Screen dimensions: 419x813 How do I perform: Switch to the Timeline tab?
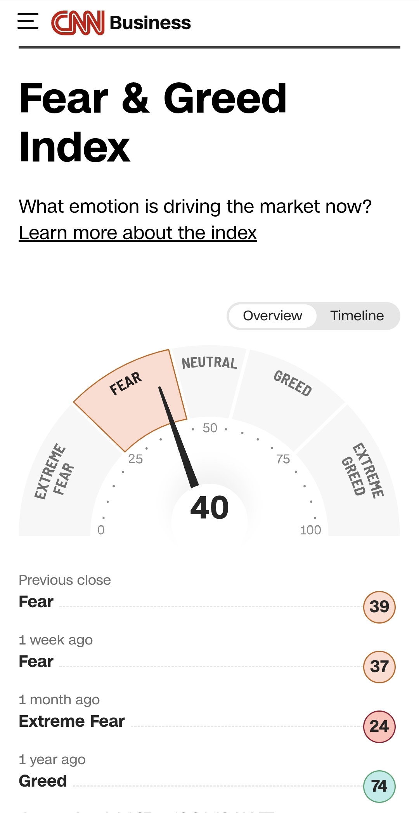[x=357, y=316]
